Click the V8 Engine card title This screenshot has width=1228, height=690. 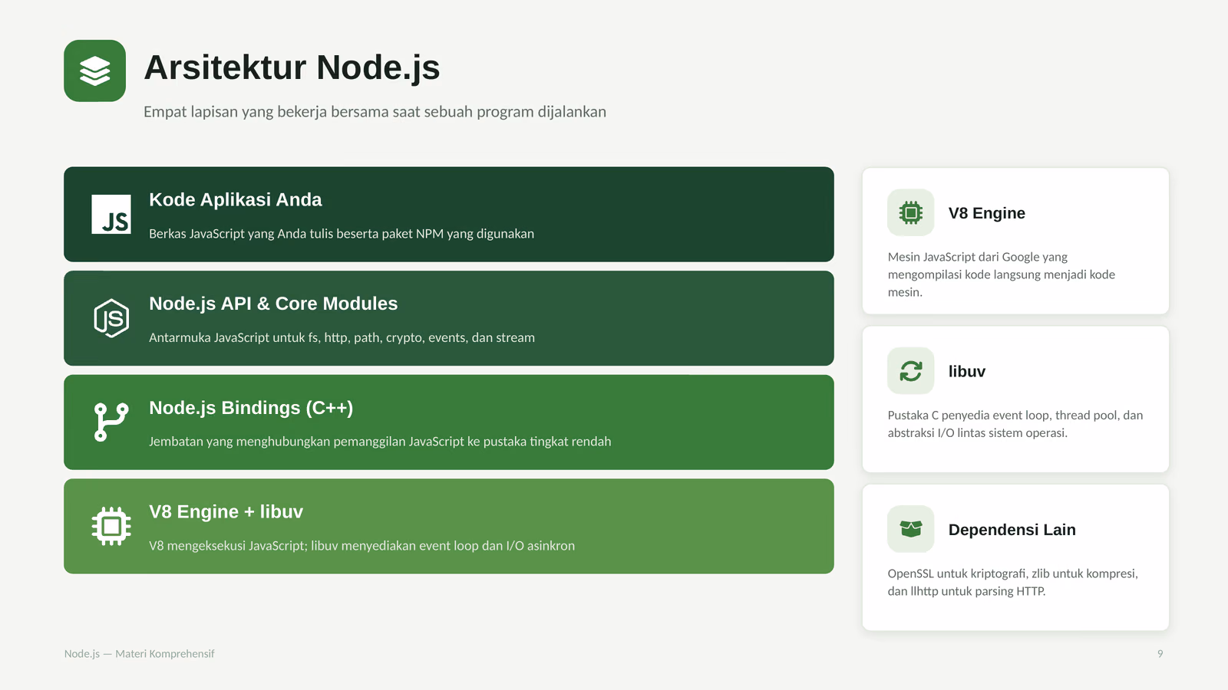click(986, 213)
